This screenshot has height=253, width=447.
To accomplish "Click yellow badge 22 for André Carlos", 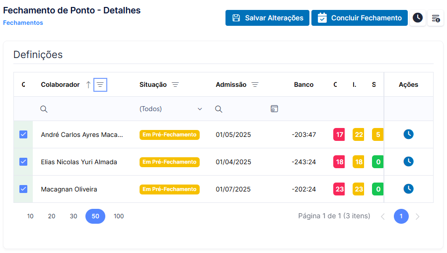I will [x=358, y=134].
